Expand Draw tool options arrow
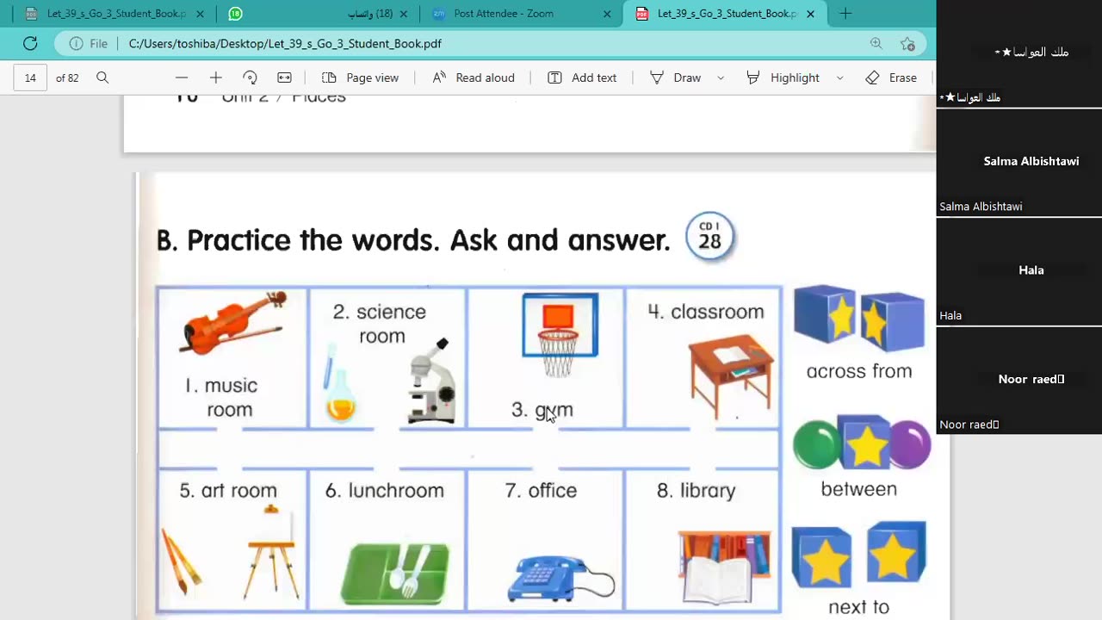The image size is (1102, 620). 721,77
